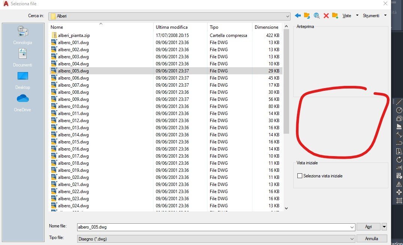Expand the Nome file combo box list
Image resolution: width=403 pixels, height=245 pixels.
(x=352, y=227)
